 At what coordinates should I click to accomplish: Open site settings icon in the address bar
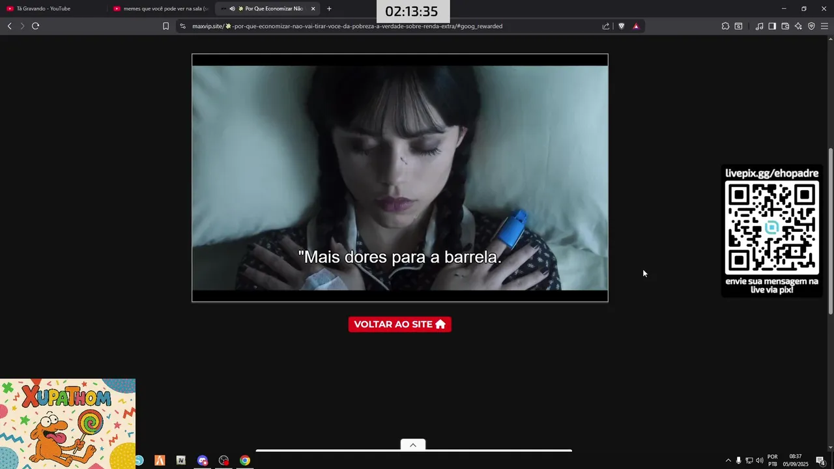(182, 26)
